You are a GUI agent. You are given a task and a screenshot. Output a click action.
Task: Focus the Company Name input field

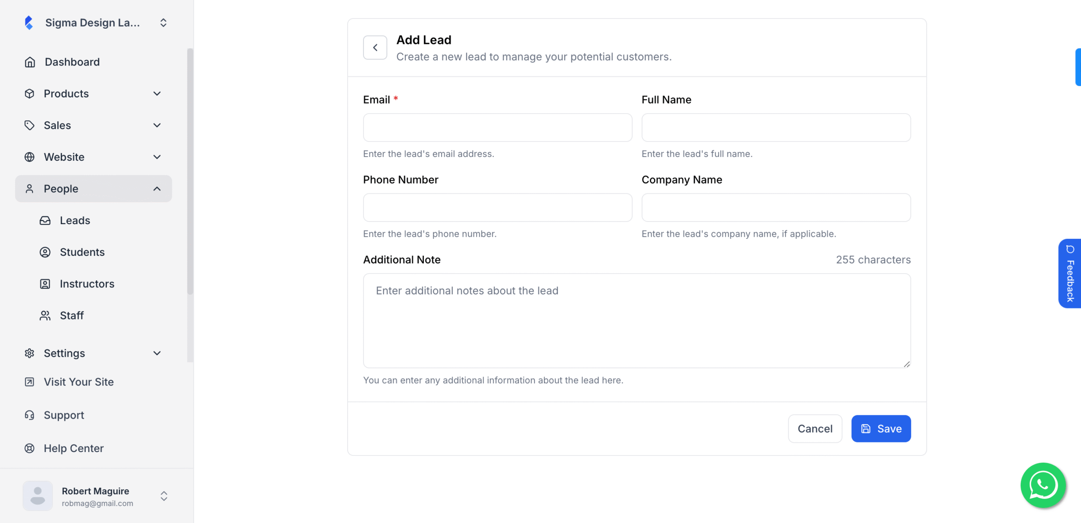776,208
